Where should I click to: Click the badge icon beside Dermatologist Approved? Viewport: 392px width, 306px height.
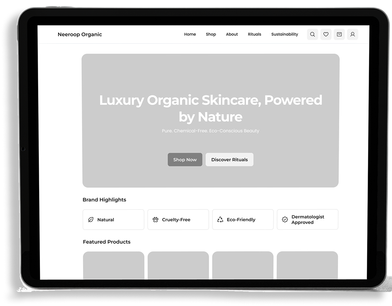tap(285, 220)
